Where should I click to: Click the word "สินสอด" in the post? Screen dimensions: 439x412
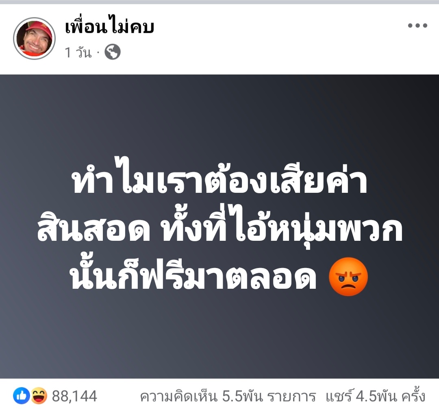coord(93,230)
